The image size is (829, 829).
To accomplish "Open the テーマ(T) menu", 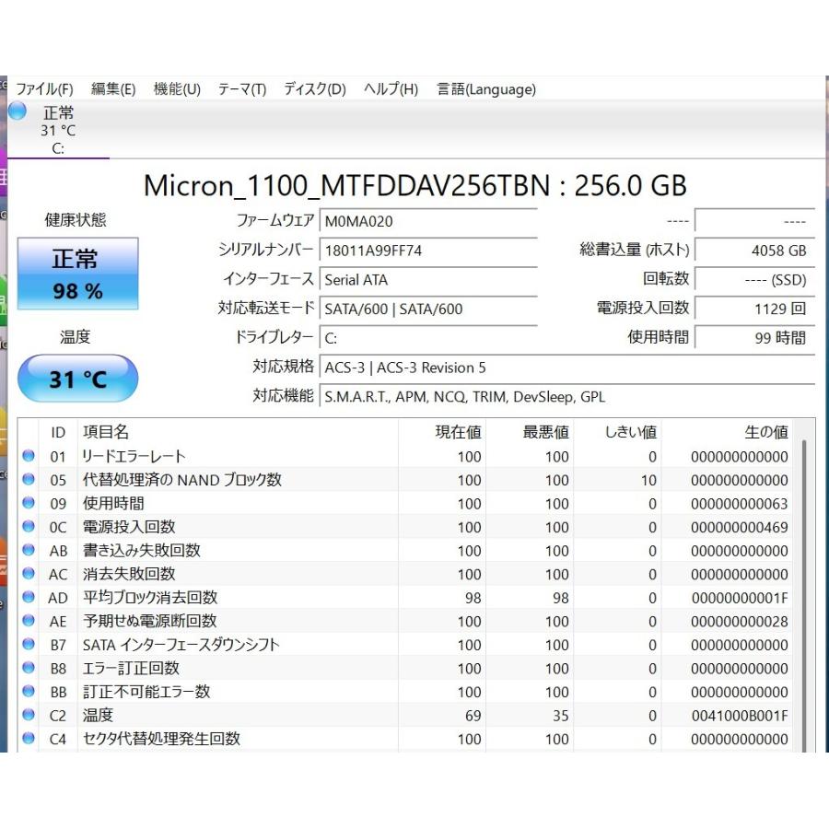I will pos(240,89).
